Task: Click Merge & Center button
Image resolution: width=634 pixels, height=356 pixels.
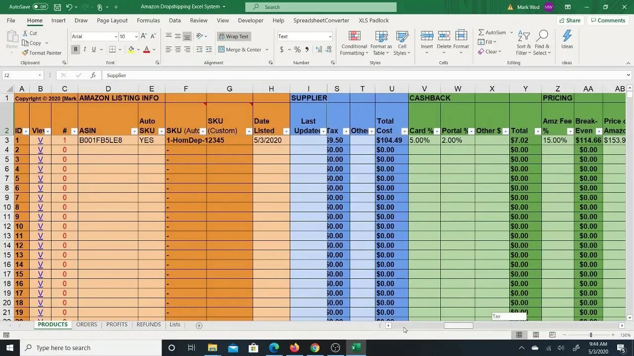Action: coord(240,49)
